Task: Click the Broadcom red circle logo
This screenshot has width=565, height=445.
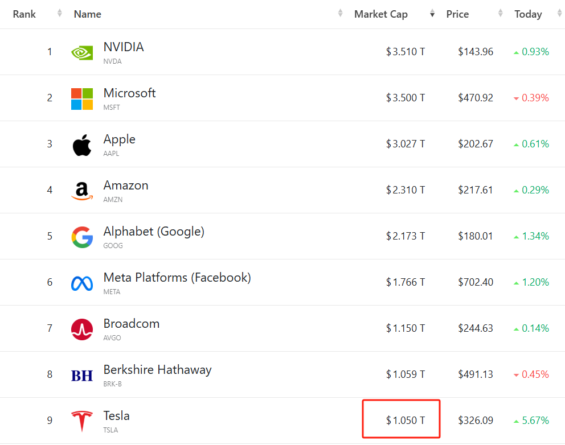Action: (82, 329)
